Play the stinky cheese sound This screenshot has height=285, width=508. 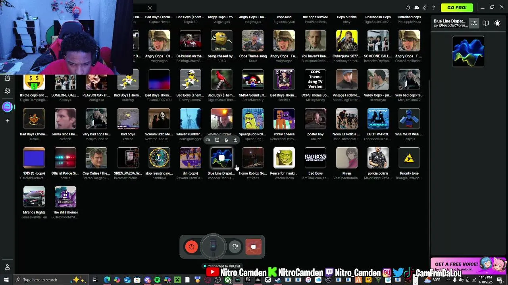click(x=284, y=119)
